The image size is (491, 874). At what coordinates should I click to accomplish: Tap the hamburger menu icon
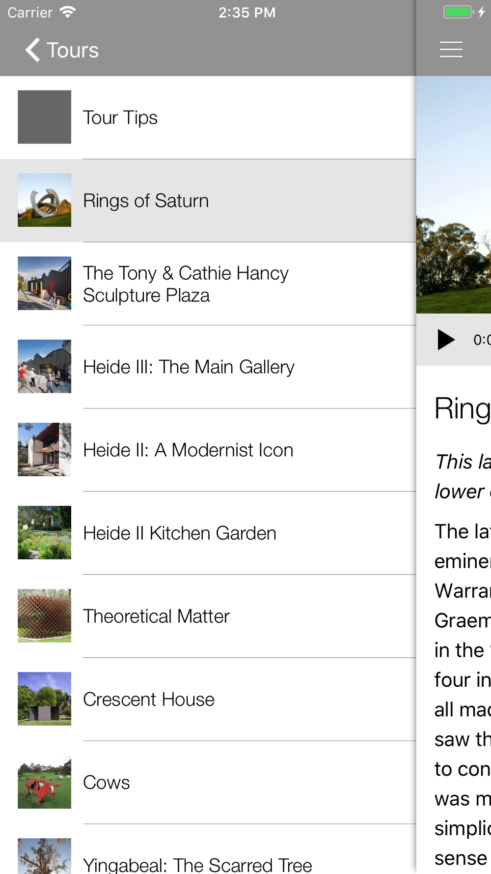pyautogui.click(x=451, y=50)
